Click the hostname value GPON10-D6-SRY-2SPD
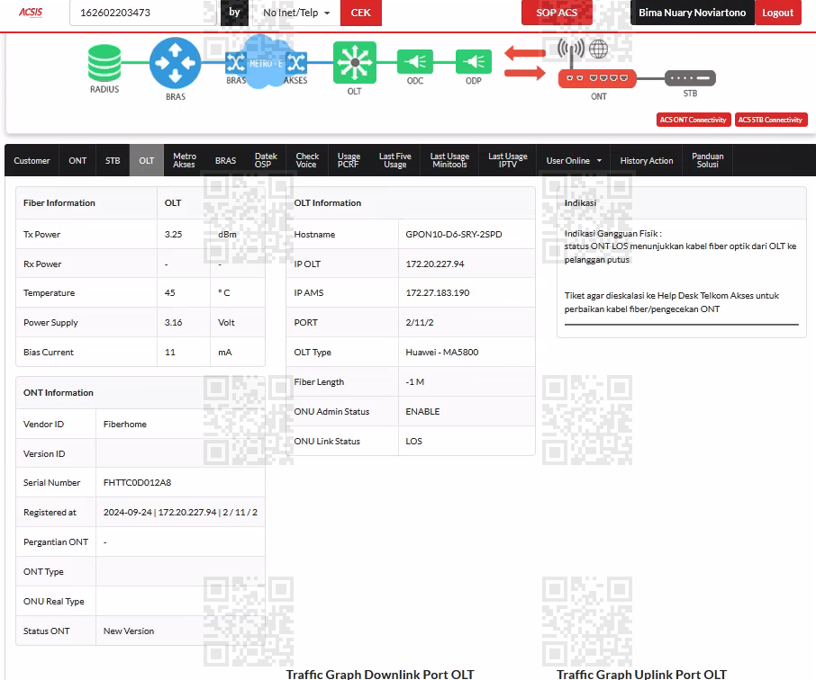 (x=454, y=235)
